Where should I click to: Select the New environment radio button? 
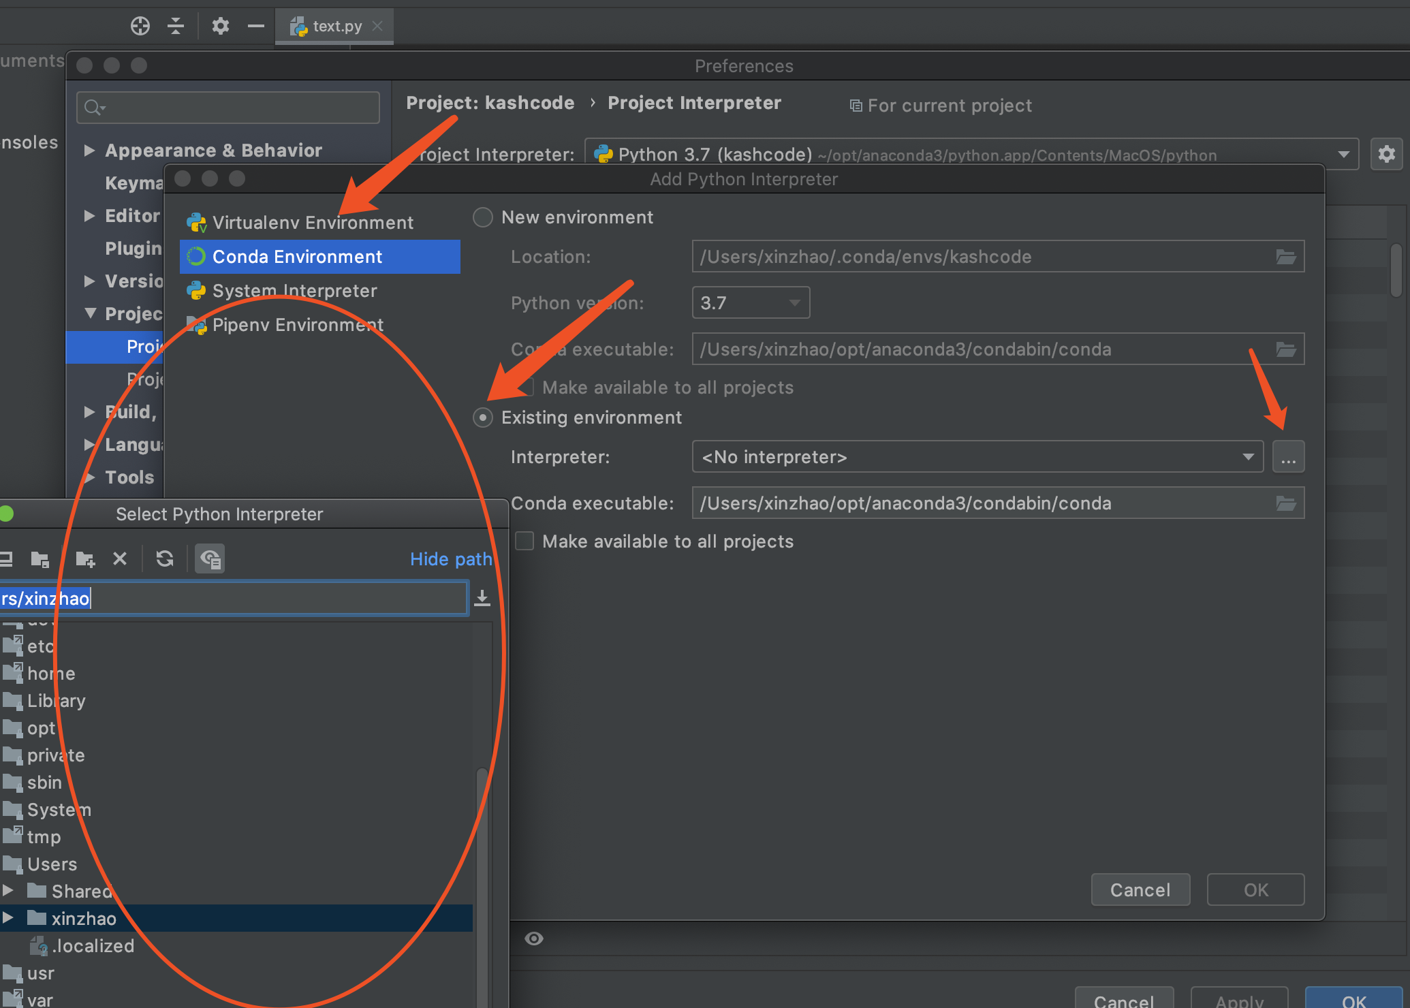point(482,217)
